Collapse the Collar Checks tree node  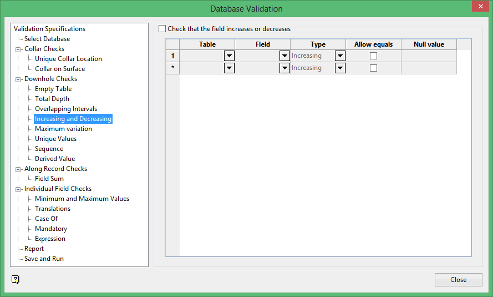[x=18, y=49]
